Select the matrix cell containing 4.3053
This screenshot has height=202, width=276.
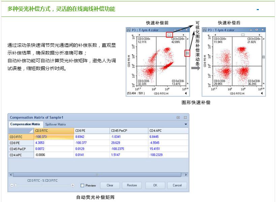coord(54,143)
